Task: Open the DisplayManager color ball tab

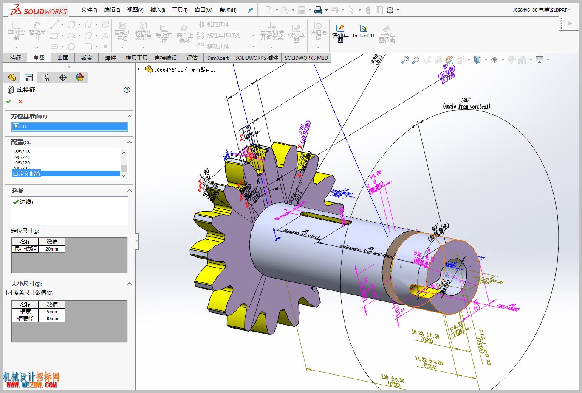Action: [80, 78]
